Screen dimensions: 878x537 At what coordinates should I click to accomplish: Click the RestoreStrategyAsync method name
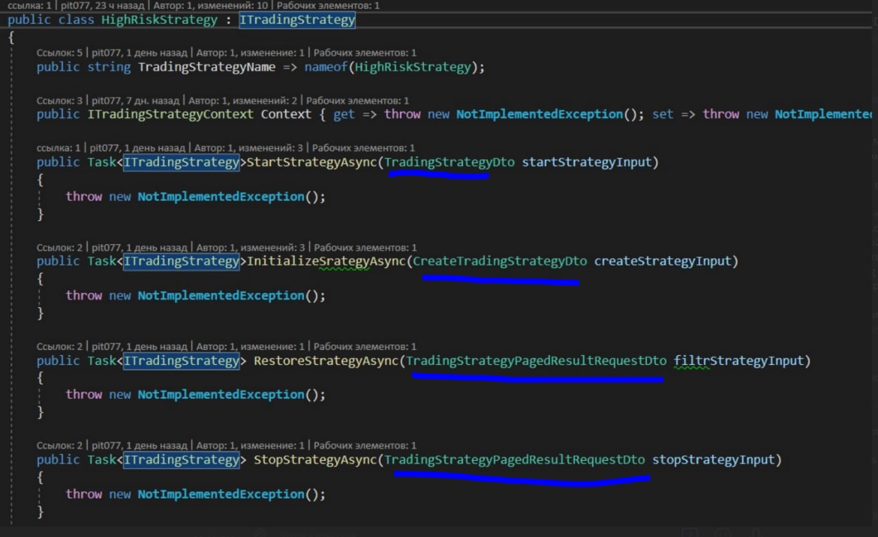click(326, 361)
